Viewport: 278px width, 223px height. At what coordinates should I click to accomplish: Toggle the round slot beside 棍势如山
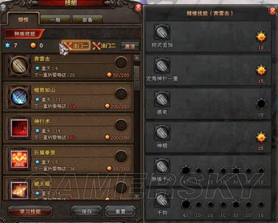121,94
